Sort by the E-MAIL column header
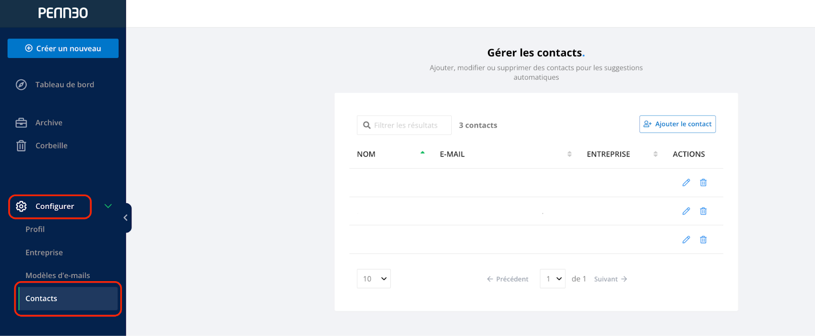This screenshot has height=336, width=815. point(452,154)
